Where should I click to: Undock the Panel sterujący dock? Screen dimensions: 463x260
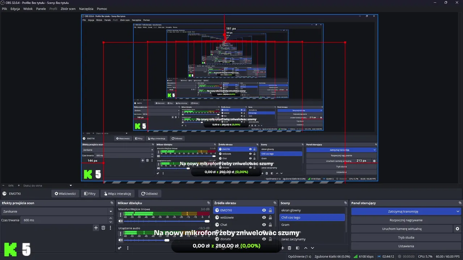pyautogui.click(x=460, y=203)
